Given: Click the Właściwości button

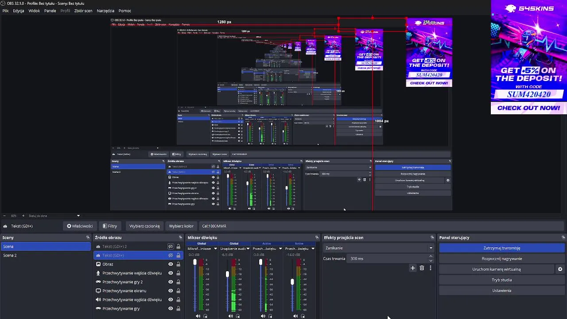Looking at the screenshot, I should (x=80, y=226).
